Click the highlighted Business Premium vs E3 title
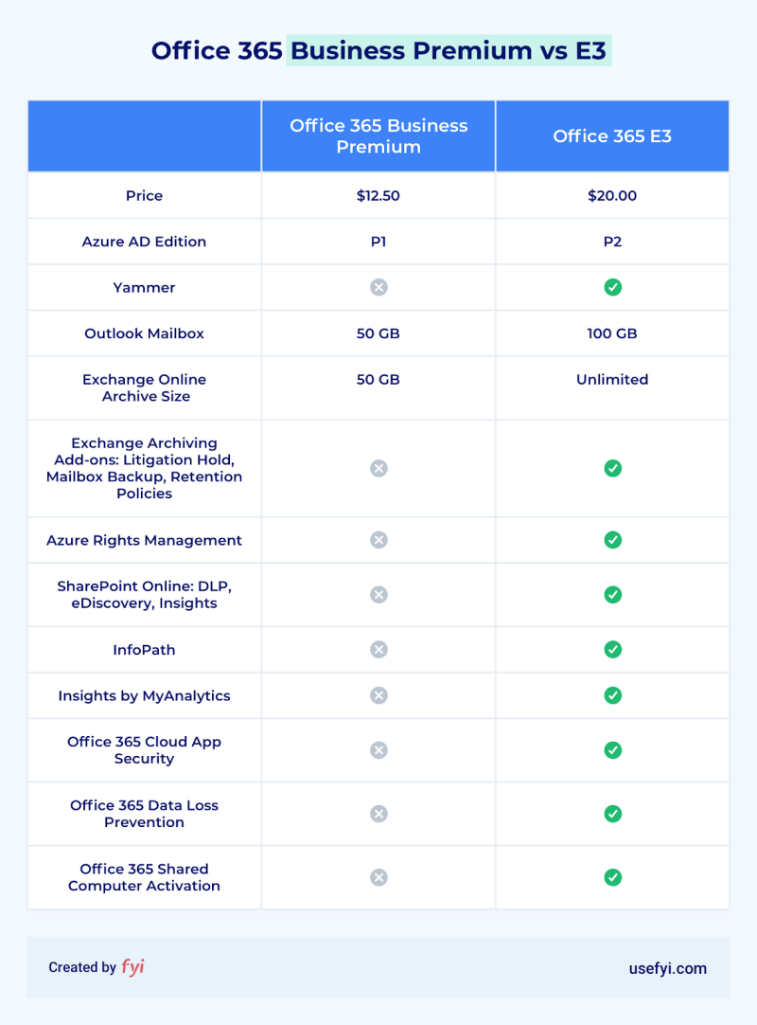 449,50
